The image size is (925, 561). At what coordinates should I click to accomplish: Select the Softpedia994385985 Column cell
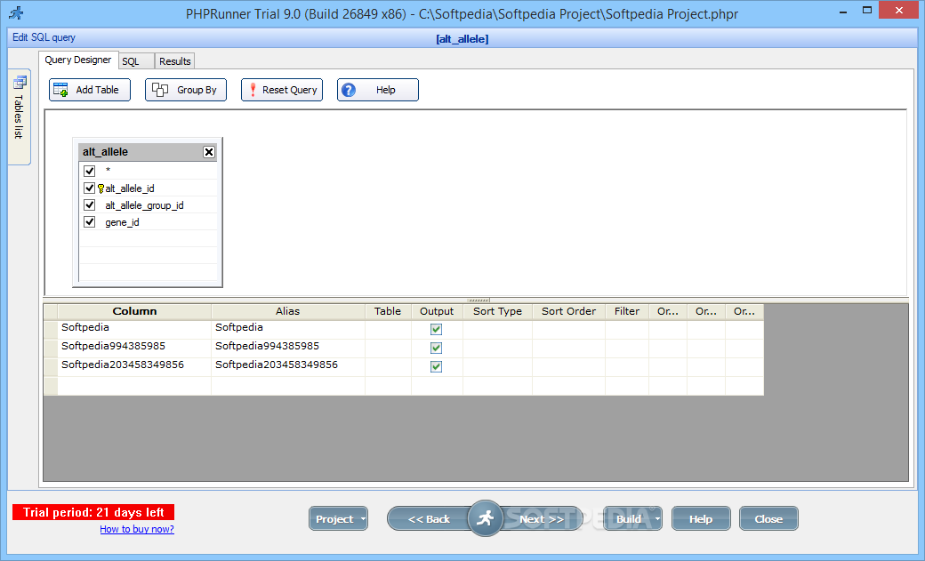(x=134, y=348)
